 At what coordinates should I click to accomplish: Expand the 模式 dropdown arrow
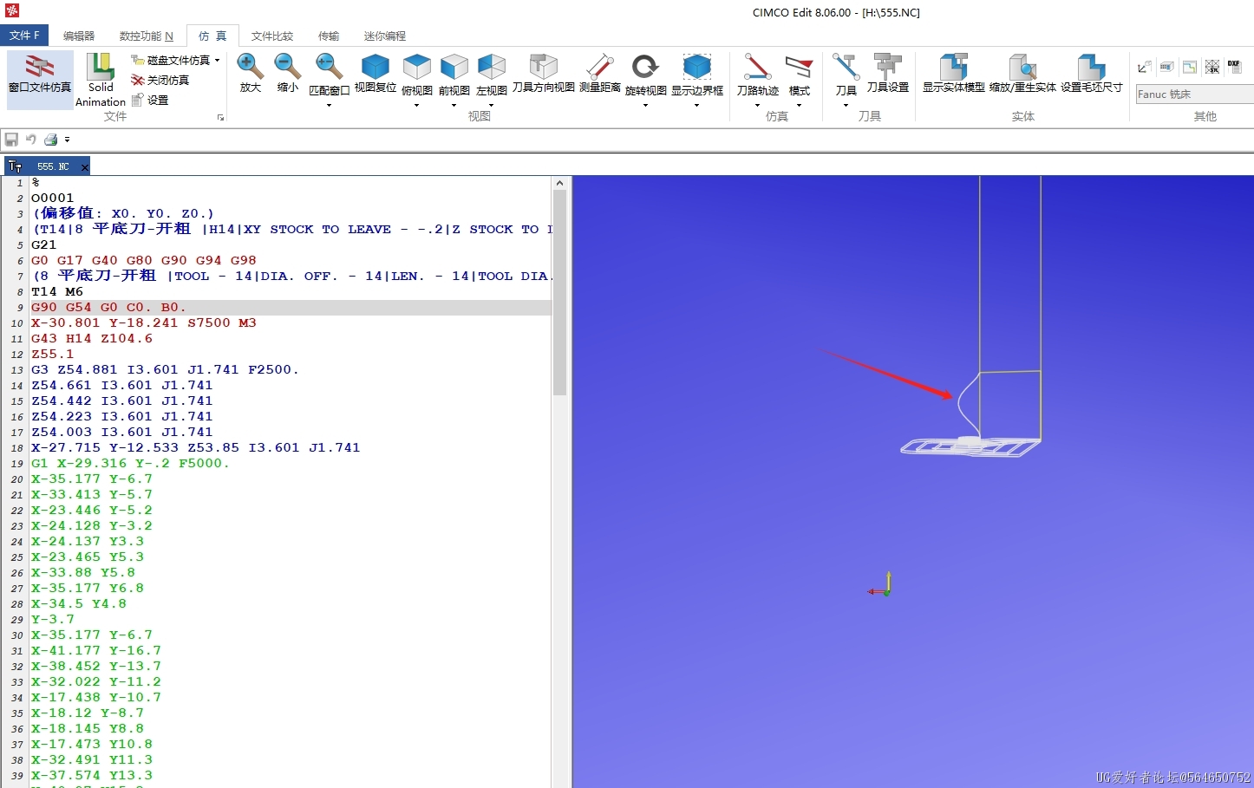click(799, 105)
